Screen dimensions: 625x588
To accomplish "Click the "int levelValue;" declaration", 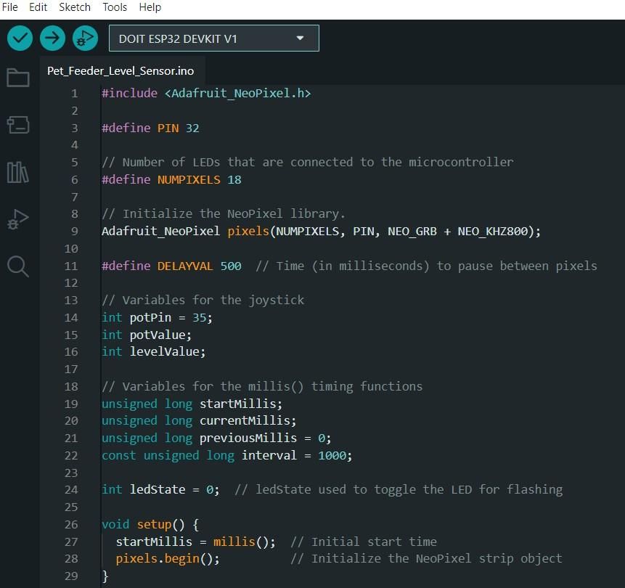I will [x=153, y=351].
